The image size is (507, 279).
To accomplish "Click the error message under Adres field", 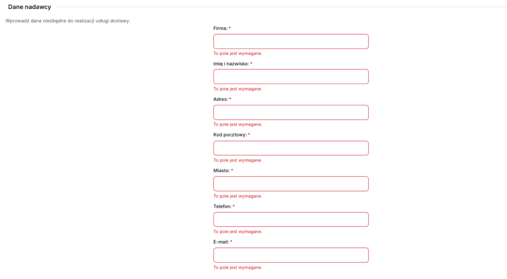I will [238, 124].
